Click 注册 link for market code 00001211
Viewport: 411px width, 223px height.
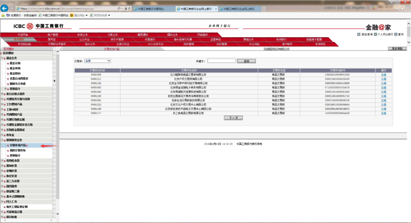384,79
